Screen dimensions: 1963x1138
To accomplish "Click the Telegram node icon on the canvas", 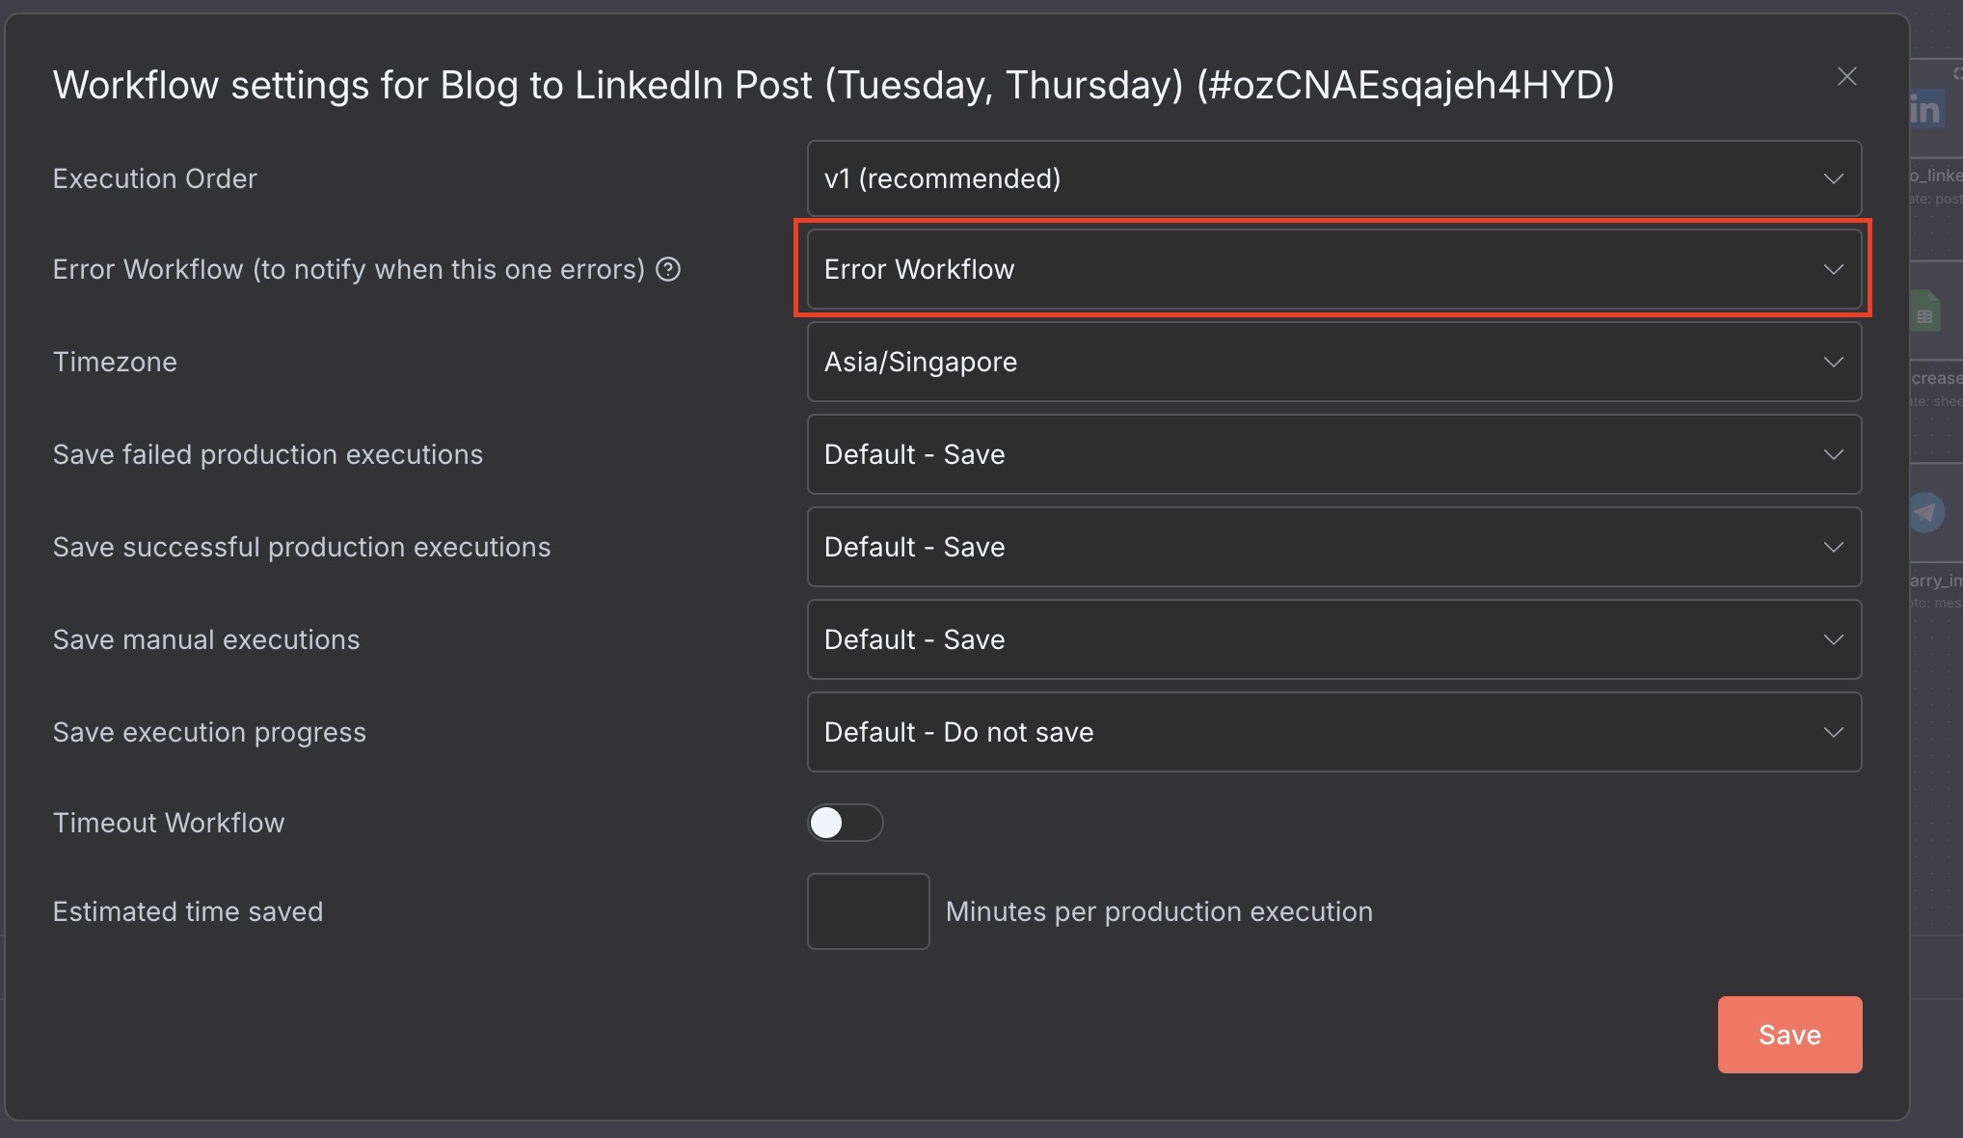I will point(1926,512).
